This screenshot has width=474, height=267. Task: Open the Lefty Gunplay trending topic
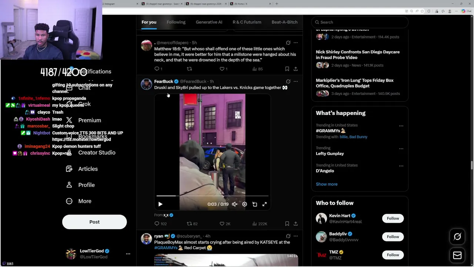pyautogui.click(x=330, y=154)
